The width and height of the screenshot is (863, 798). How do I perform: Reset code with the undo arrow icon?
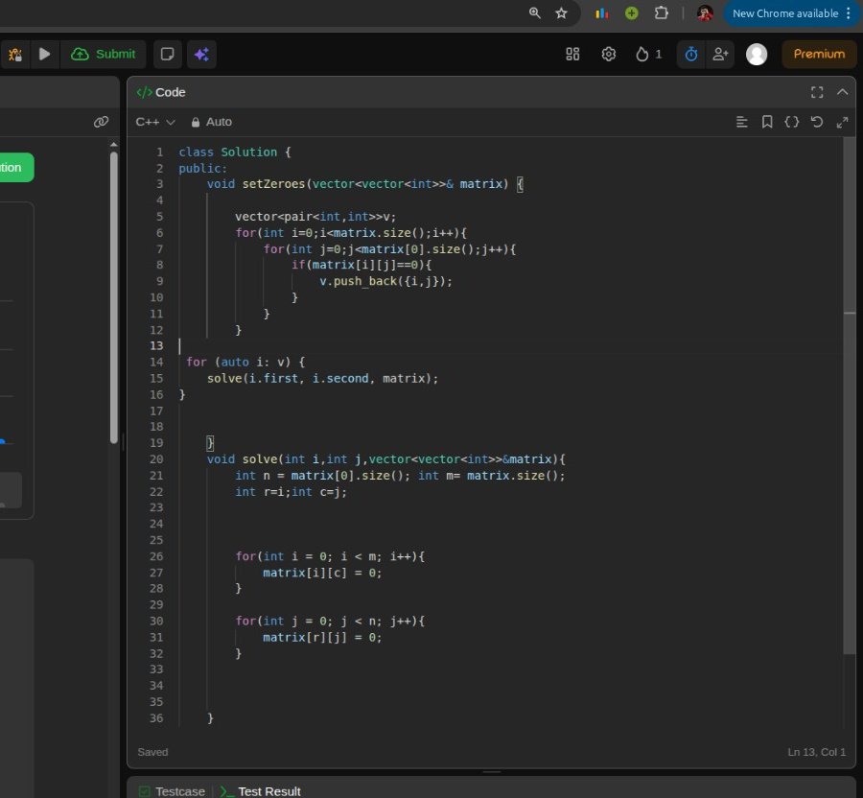817,122
